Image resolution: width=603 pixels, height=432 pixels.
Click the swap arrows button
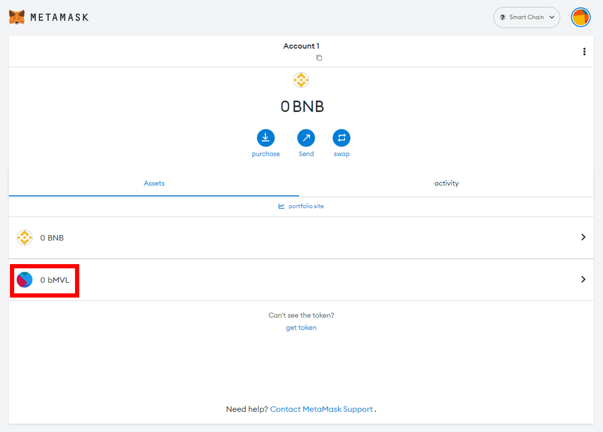342,138
